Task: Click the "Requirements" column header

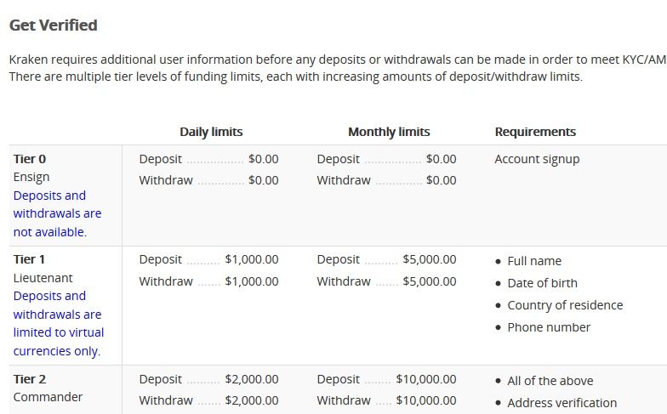Action: 535,132
